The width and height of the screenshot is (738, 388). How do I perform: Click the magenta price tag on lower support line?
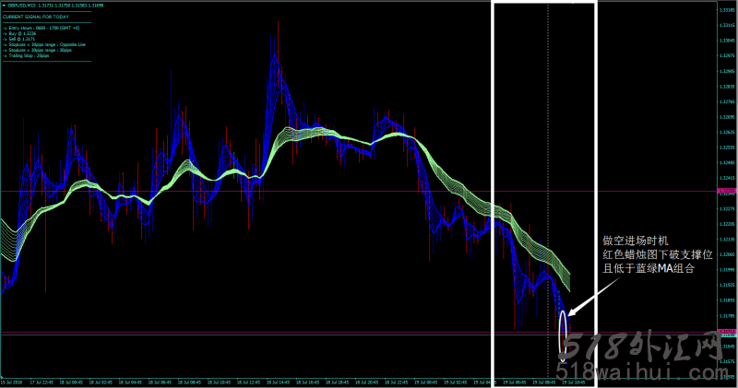(727, 332)
